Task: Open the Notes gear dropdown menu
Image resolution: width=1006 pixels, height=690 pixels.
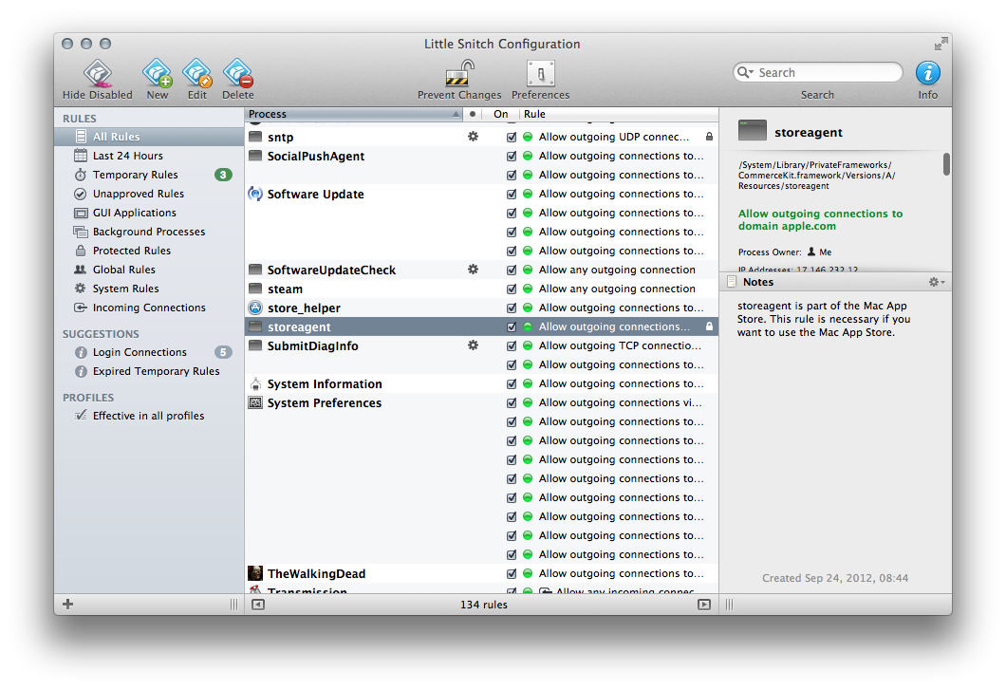Action: pos(937,282)
